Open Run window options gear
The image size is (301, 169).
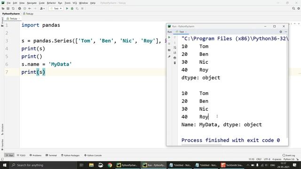pyautogui.click(x=281, y=32)
